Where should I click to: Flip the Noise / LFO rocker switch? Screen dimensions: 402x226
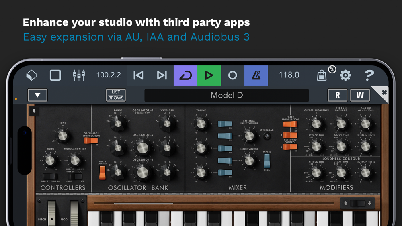coord(75,177)
